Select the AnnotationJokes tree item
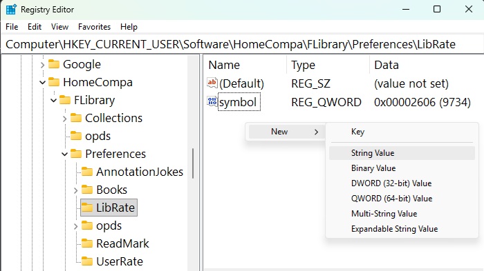 point(140,172)
